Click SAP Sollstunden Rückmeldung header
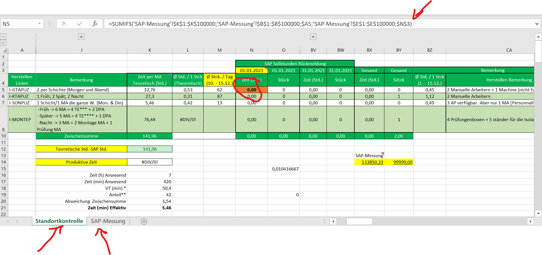The width and height of the screenshot is (542, 255). (x=295, y=64)
